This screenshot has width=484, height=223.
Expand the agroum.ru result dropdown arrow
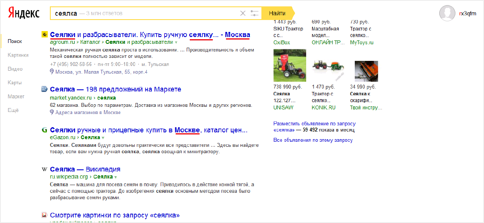click(x=176, y=43)
